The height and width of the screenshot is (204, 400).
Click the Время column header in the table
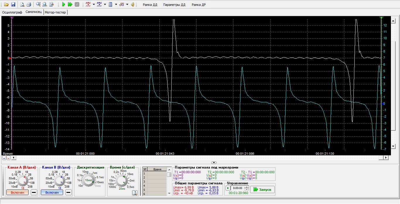[x=157, y=169]
